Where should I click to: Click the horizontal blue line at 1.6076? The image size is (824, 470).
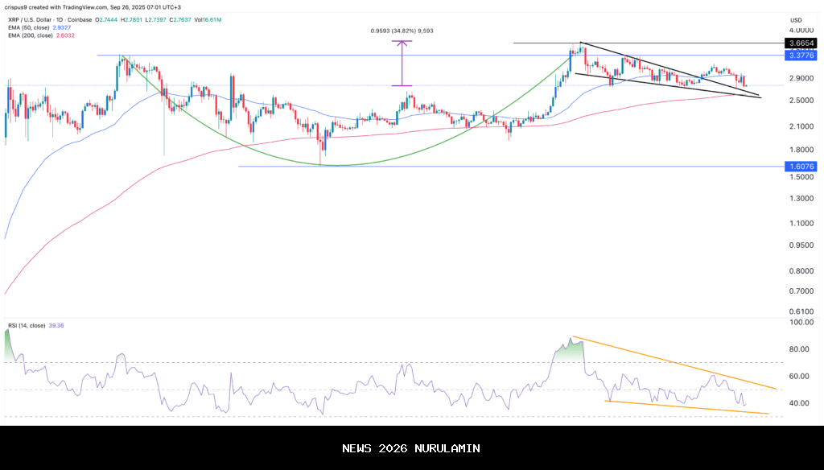483,167
